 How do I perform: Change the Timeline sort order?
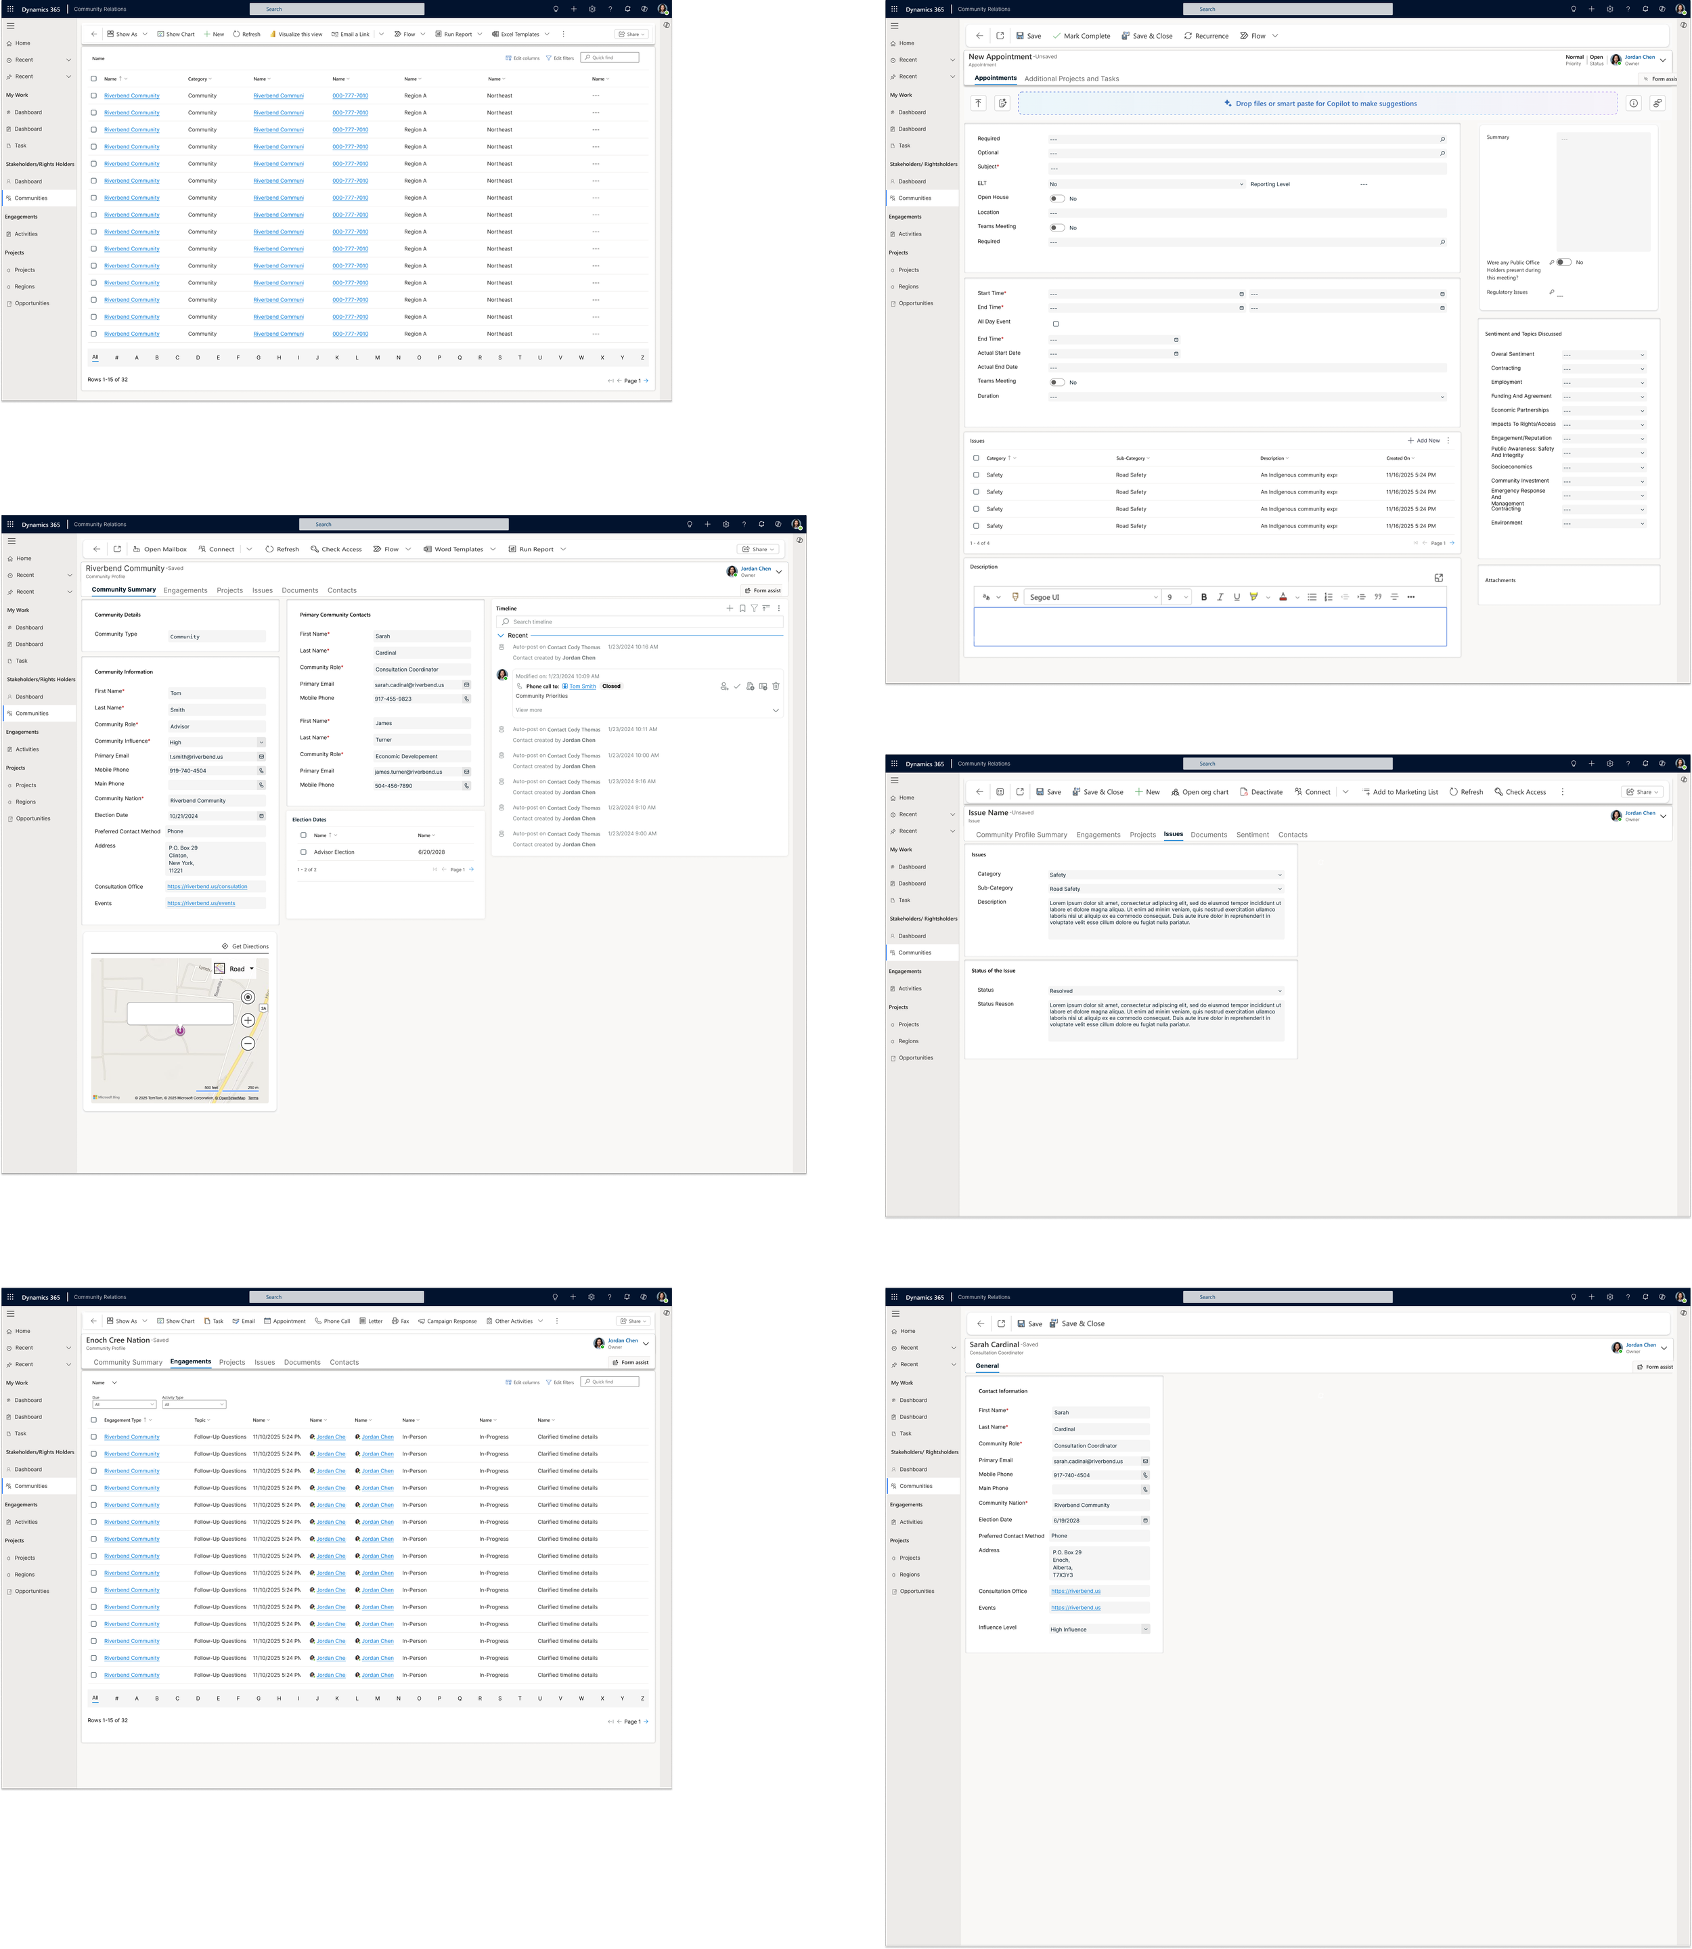click(767, 608)
